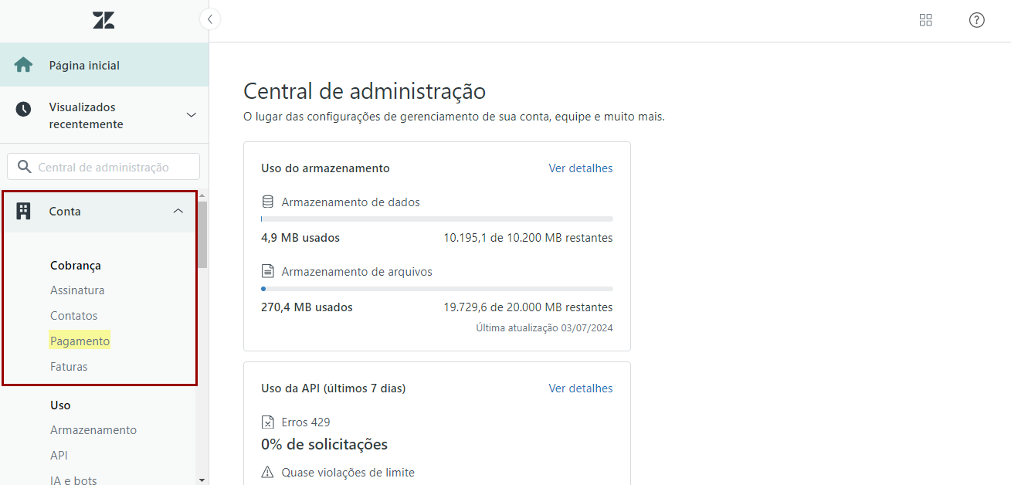Collapse the Conta section chevron
The height and width of the screenshot is (485, 1011).
(178, 212)
